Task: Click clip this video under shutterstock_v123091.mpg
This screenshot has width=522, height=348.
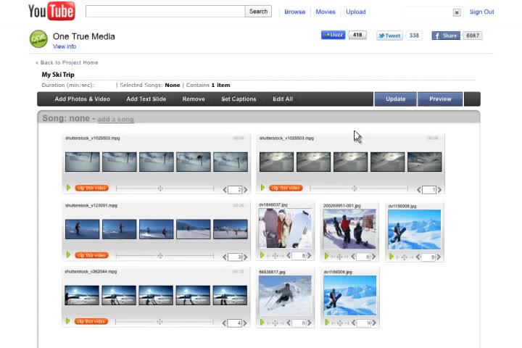Action: [x=92, y=255]
